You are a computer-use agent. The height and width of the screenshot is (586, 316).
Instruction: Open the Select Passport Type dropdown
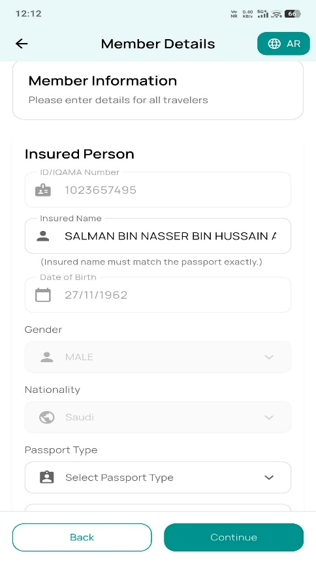click(x=158, y=477)
